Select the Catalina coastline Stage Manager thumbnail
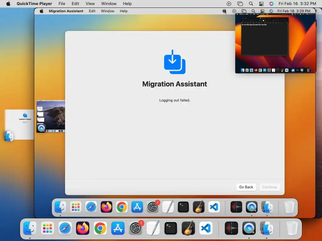This screenshot has height=241, width=322. (51, 116)
